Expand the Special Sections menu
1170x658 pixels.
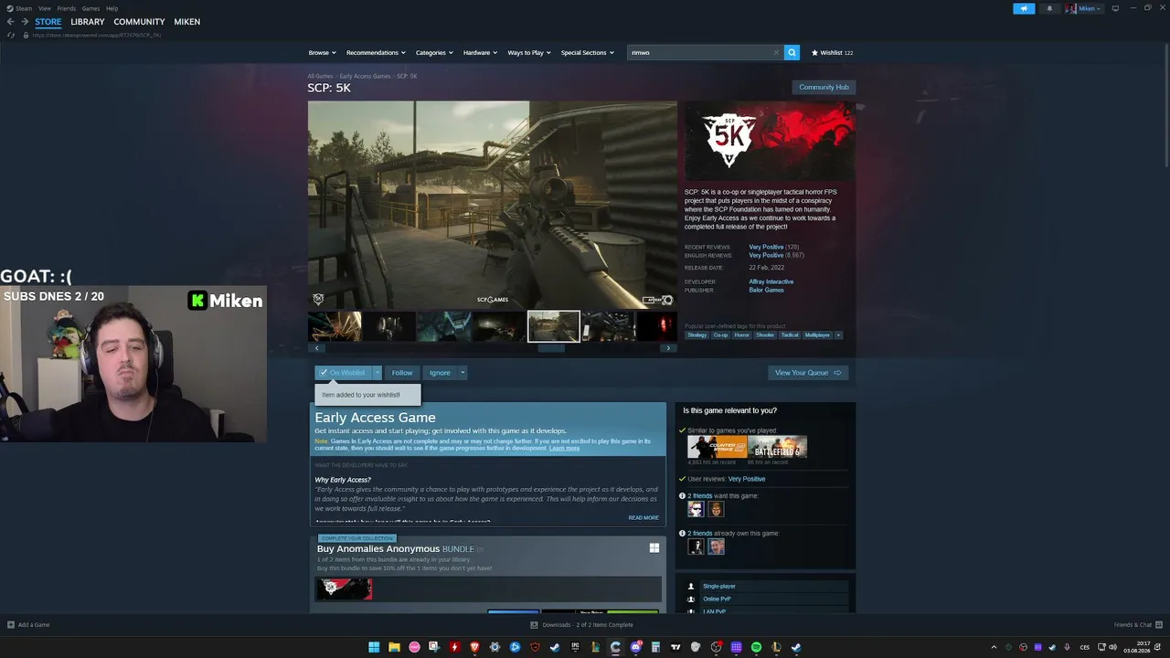coord(587,53)
